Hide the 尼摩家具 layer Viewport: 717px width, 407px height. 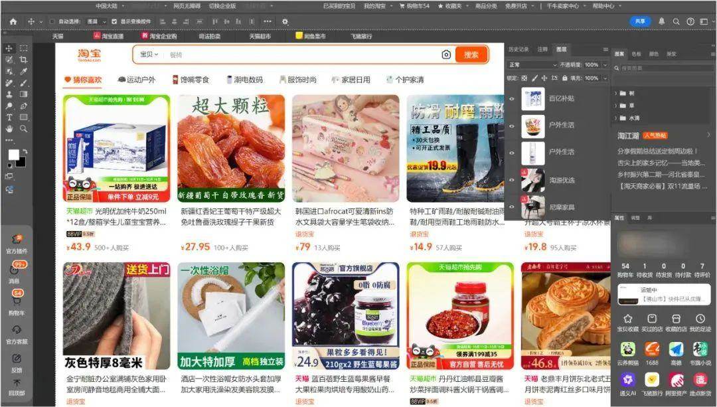[x=512, y=207]
